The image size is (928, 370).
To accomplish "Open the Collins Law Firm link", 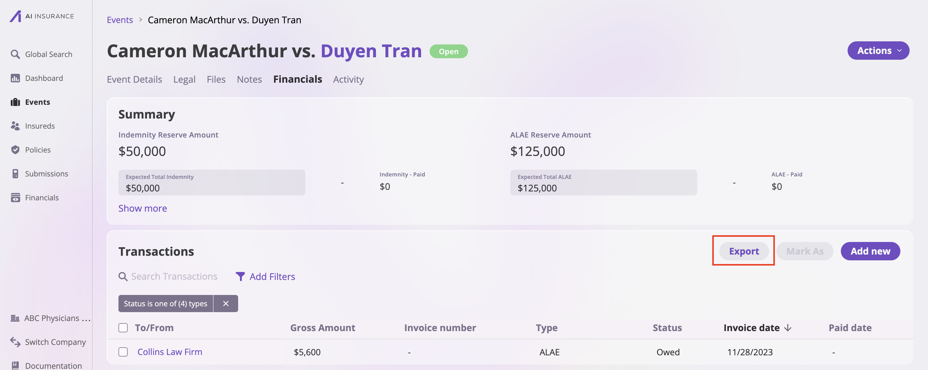I will [x=170, y=352].
